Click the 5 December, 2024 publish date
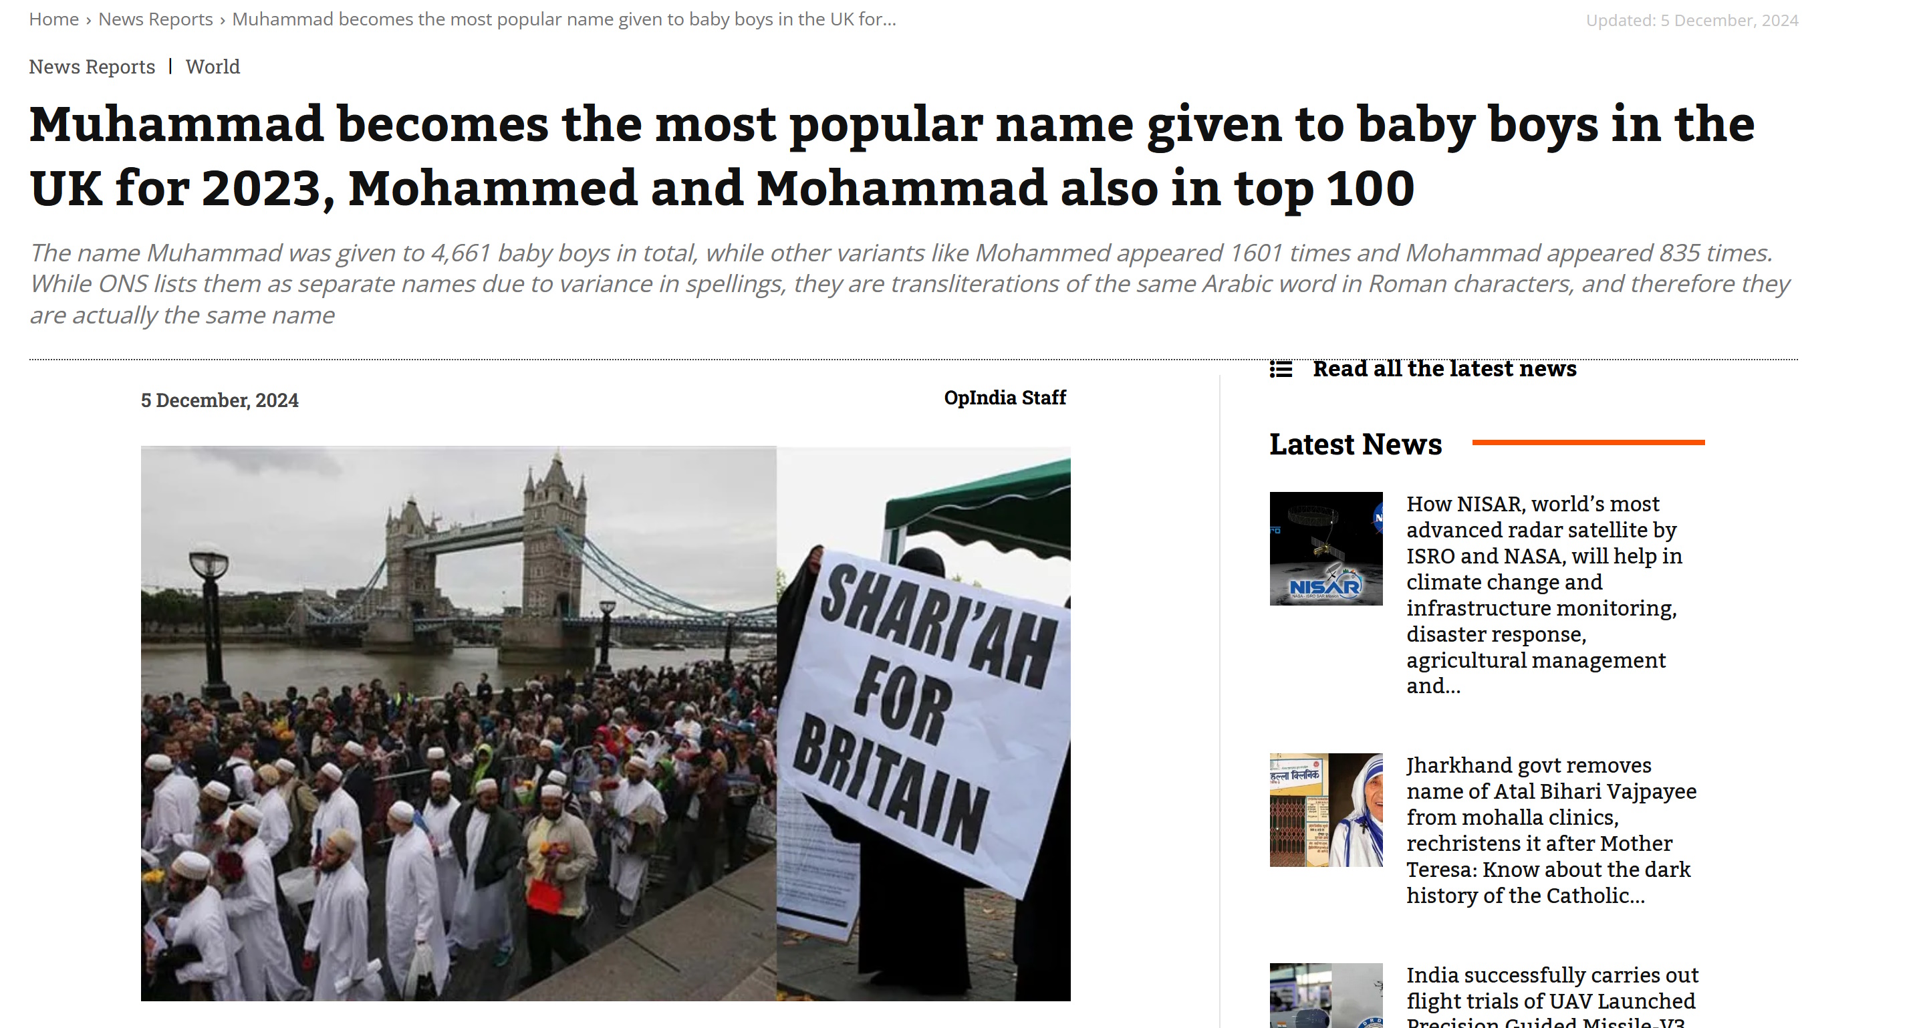The image size is (1921, 1028). tap(219, 400)
